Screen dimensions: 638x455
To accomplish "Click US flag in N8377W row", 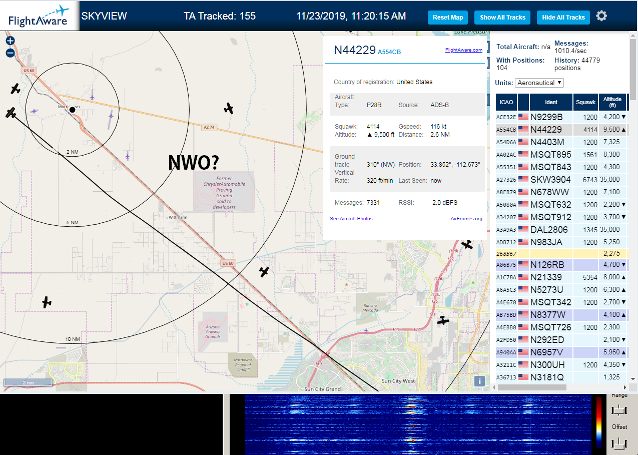I will coord(523,315).
